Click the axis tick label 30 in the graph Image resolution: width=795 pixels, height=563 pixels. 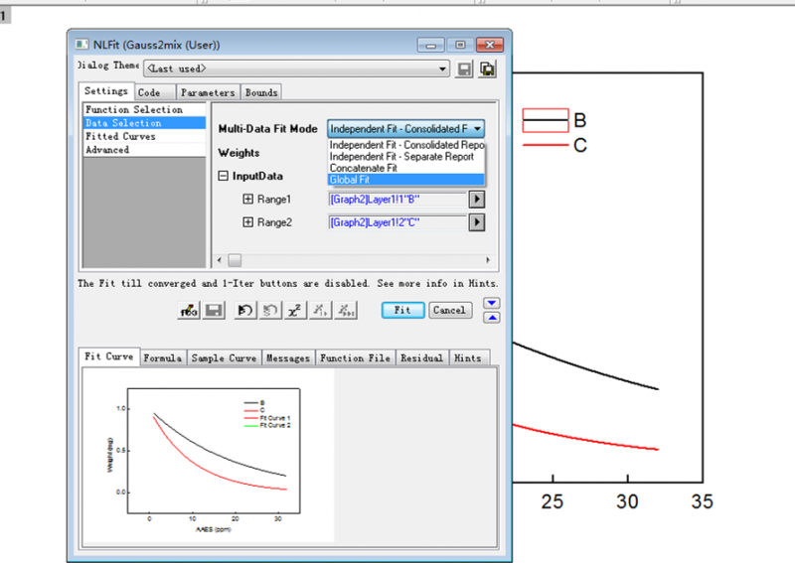tap(627, 501)
